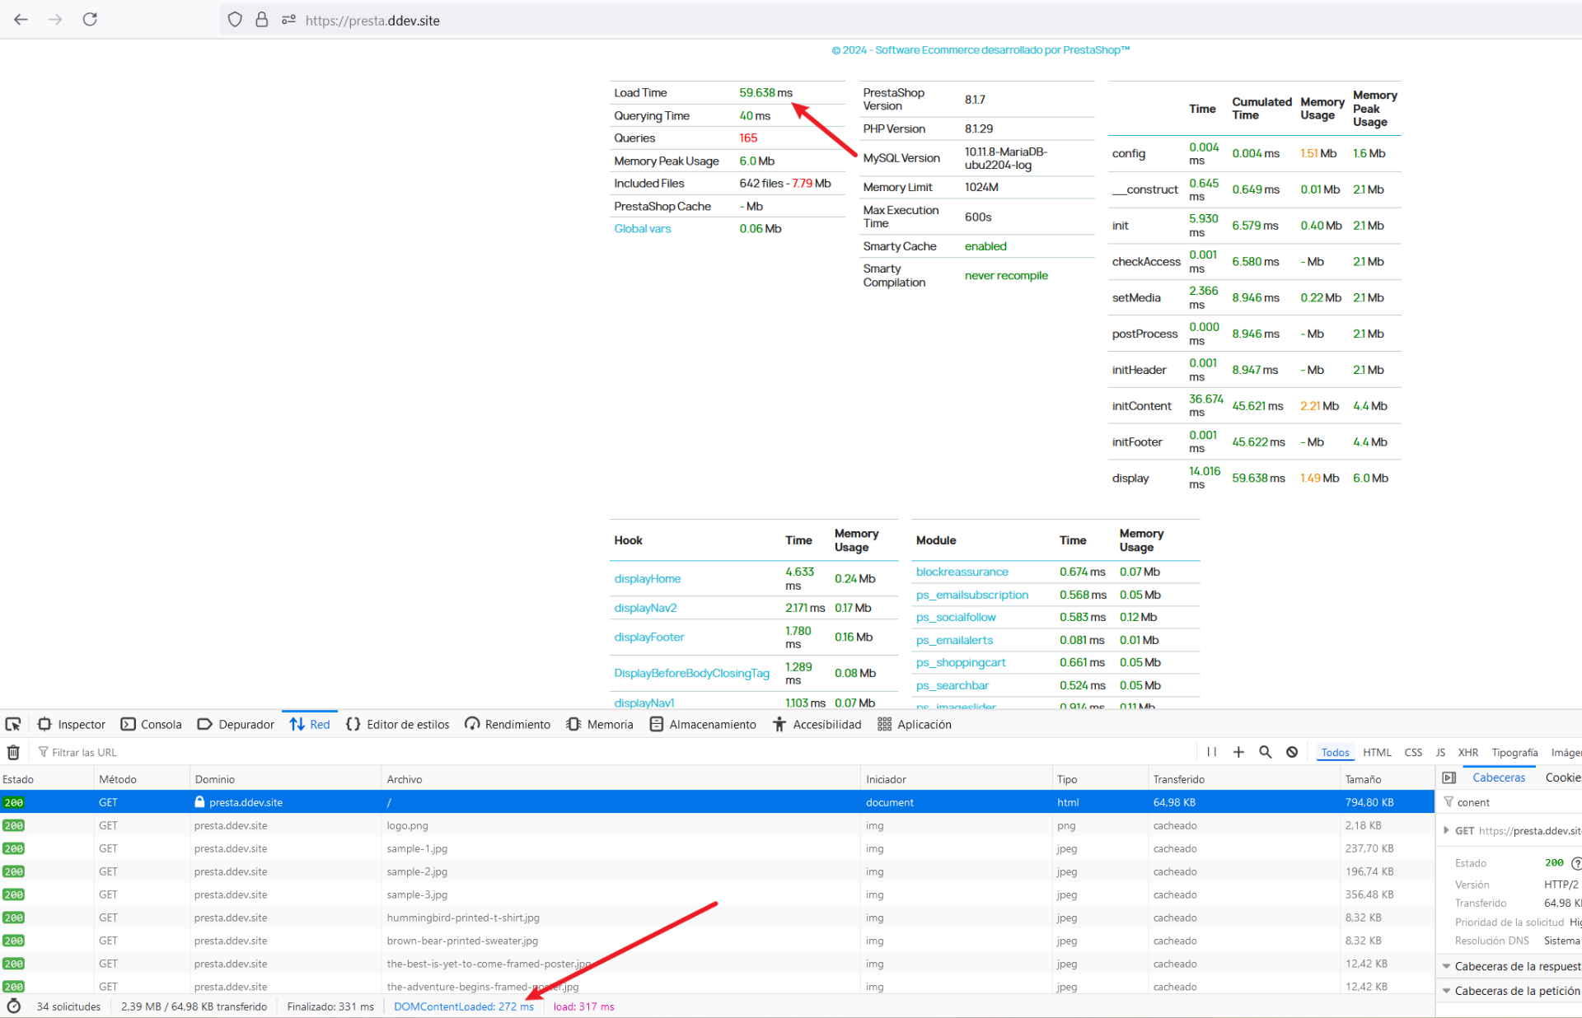Toggle the CSS request type filter
This screenshot has height=1018, width=1582.
click(x=1413, y=753)
